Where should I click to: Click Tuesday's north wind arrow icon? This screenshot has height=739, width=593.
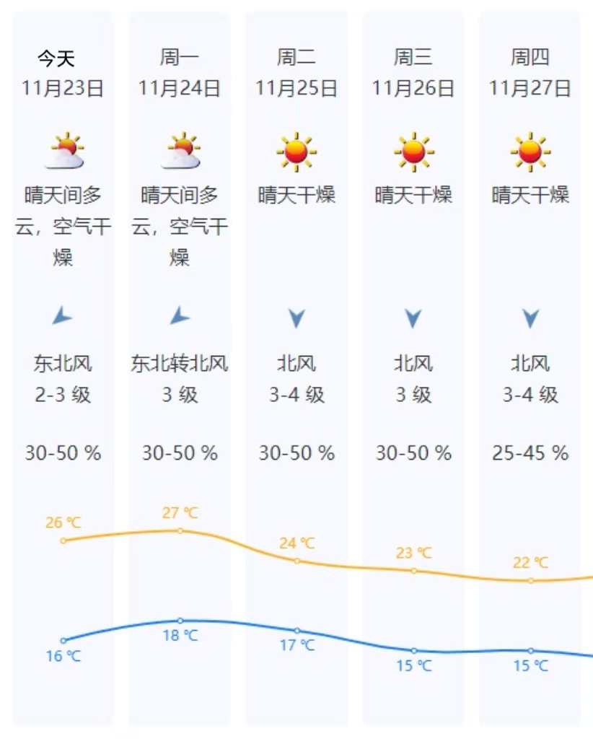[x=296, y=318]
